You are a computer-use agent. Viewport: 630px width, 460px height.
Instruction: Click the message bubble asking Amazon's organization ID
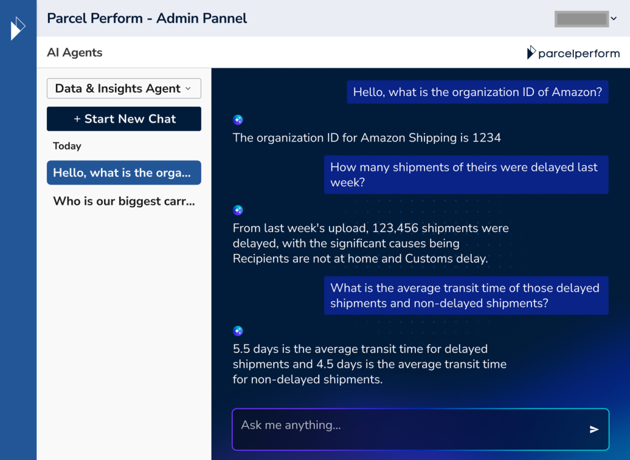click(x=478, y=92)
